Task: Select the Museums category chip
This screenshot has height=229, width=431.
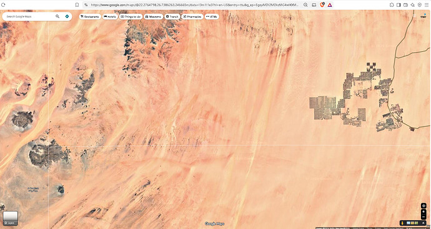Action: tap(154, 17)
